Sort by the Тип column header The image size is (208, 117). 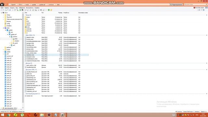tap(43, 13)
